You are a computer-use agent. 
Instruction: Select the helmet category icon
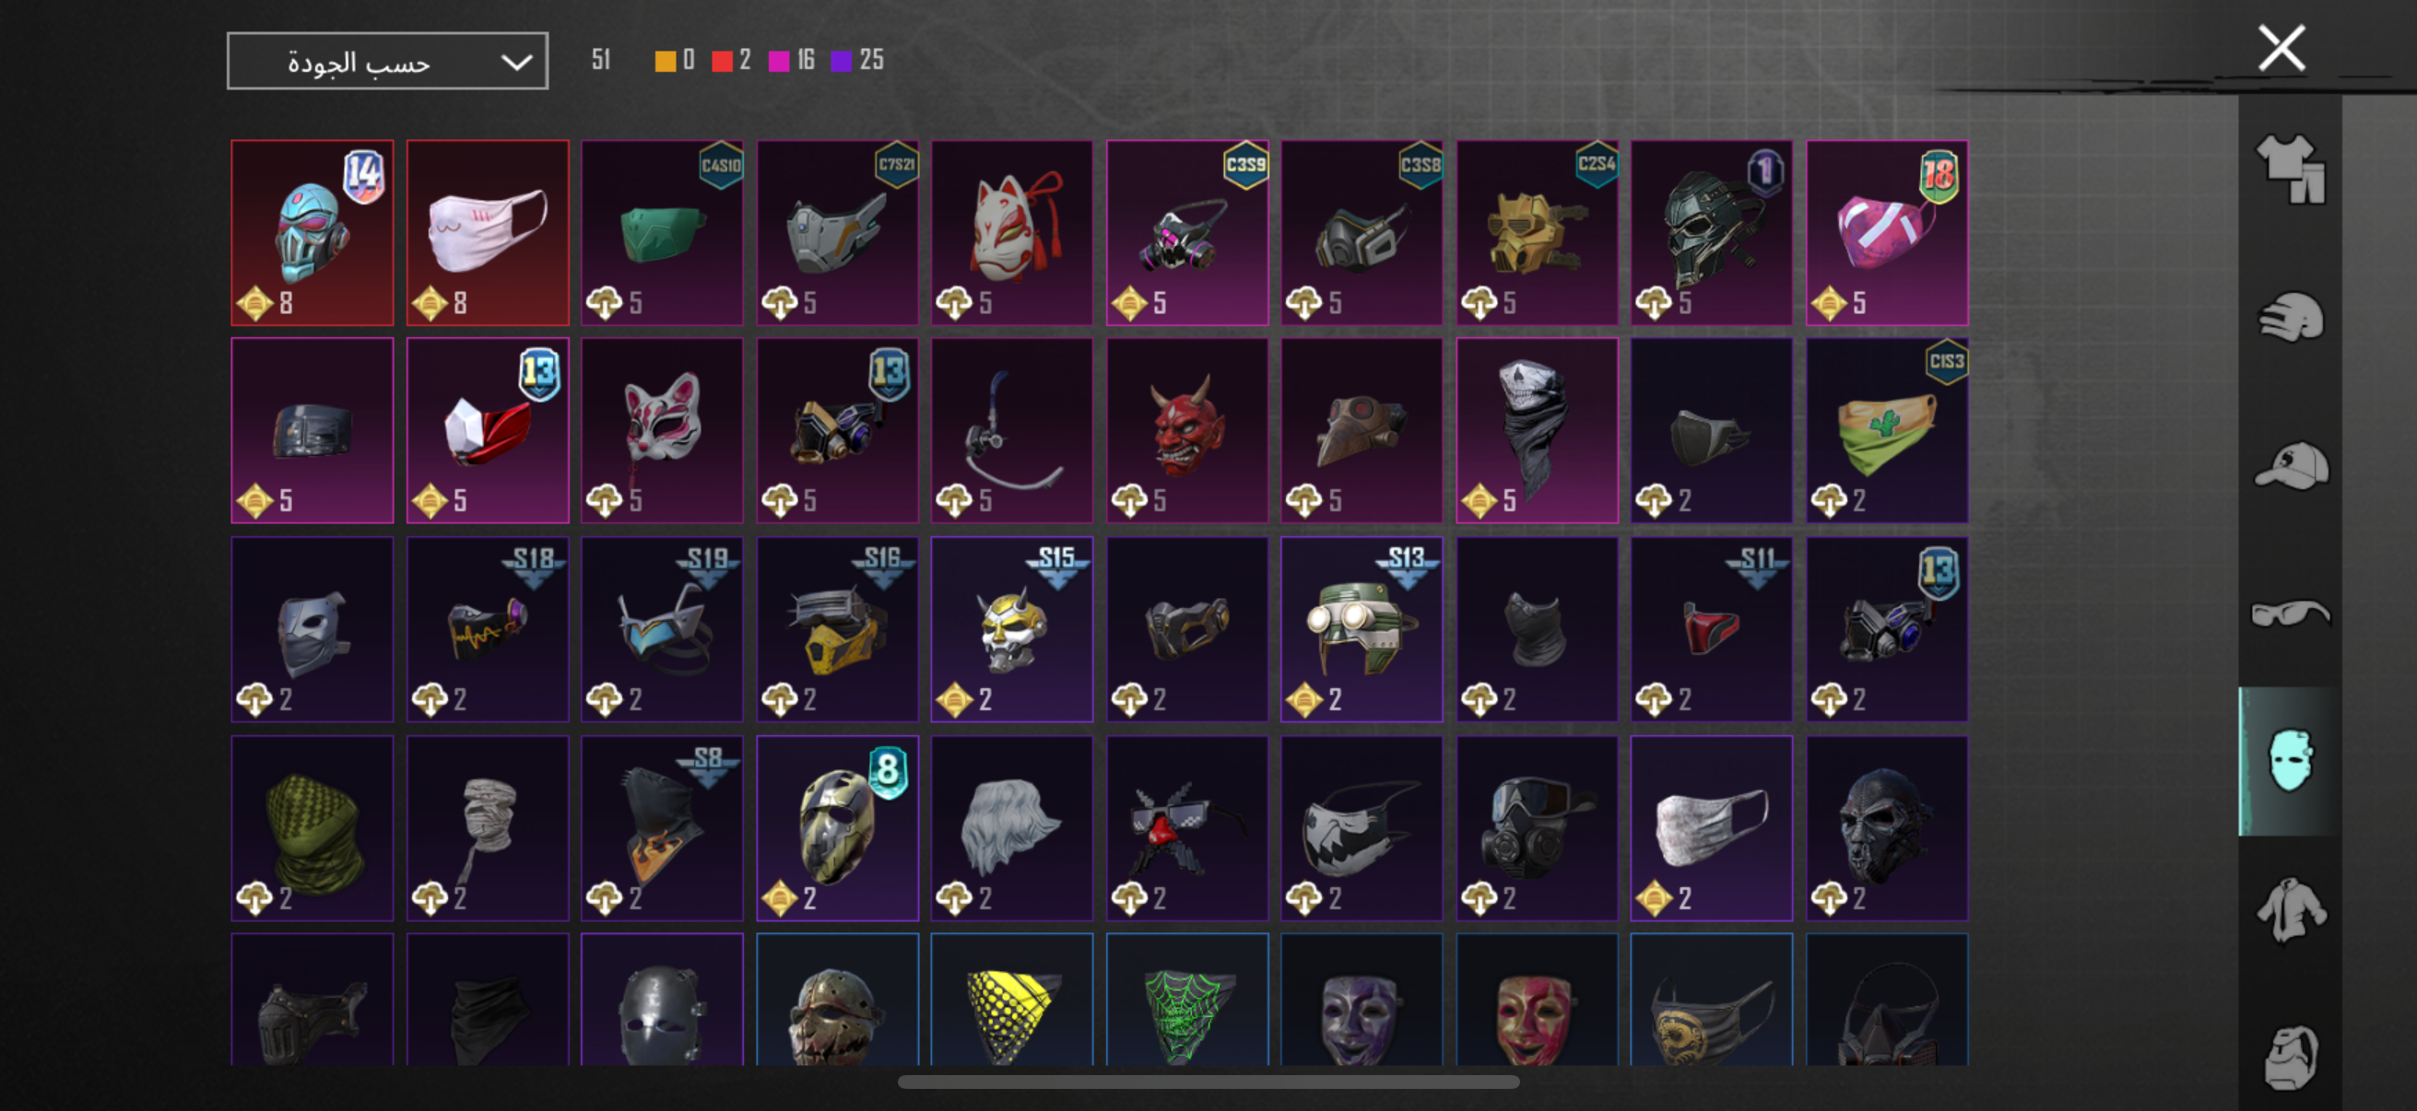[2291, 318]
